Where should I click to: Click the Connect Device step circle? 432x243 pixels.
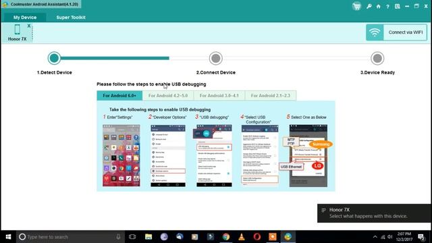216,58
